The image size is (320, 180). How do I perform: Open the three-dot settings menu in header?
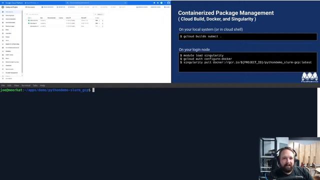(x=165, y=3)
